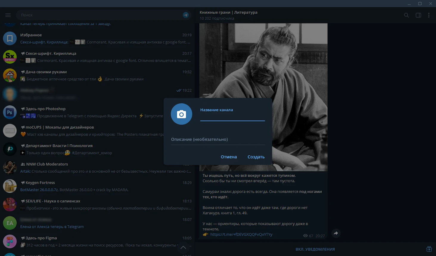Enable notifications with ВКЛ. УВЕДОМЛЕНИЯ
The image size is (436, 256).
click(315, 249)
